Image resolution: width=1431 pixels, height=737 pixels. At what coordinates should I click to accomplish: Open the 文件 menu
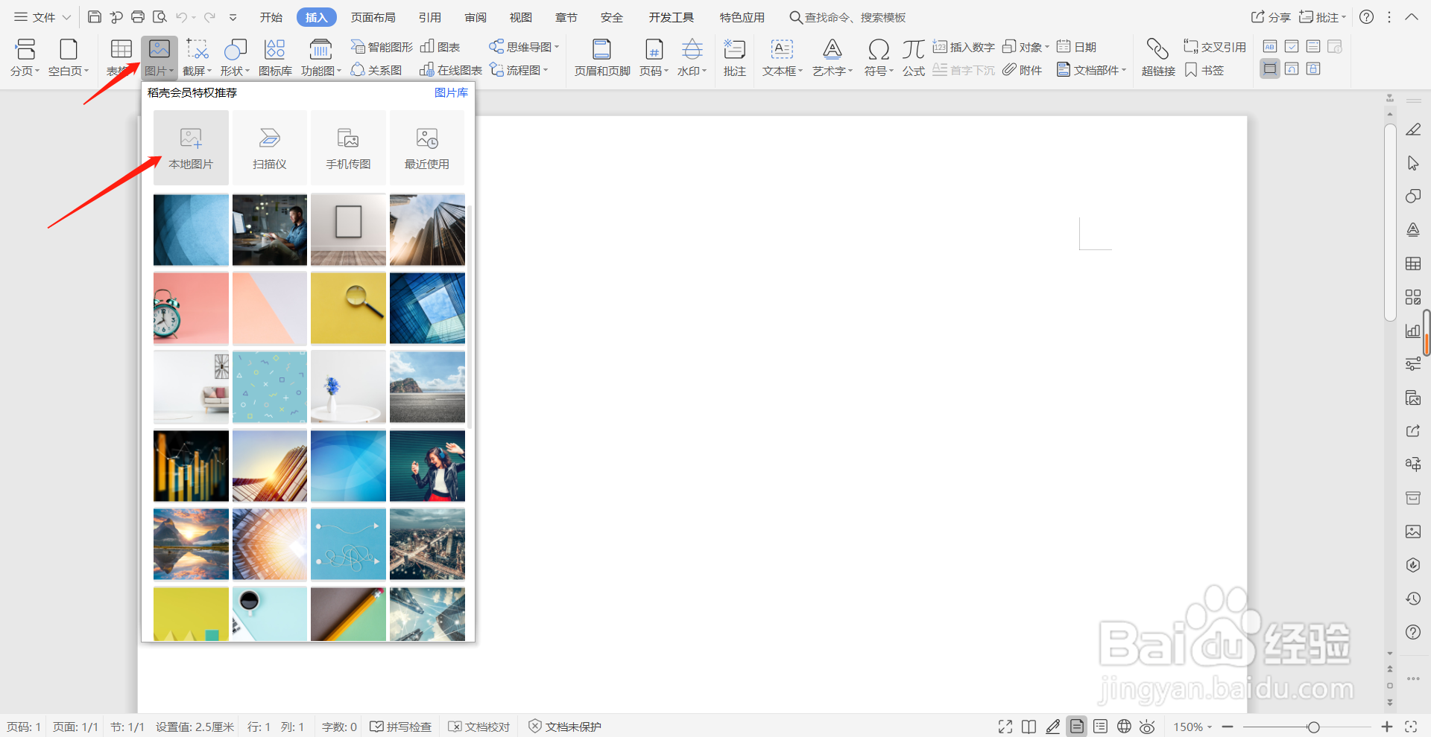pyautogui.click(x=42, y=17)
